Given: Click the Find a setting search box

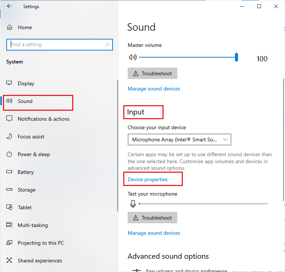Looking at the screenshot, I should 60,44.
